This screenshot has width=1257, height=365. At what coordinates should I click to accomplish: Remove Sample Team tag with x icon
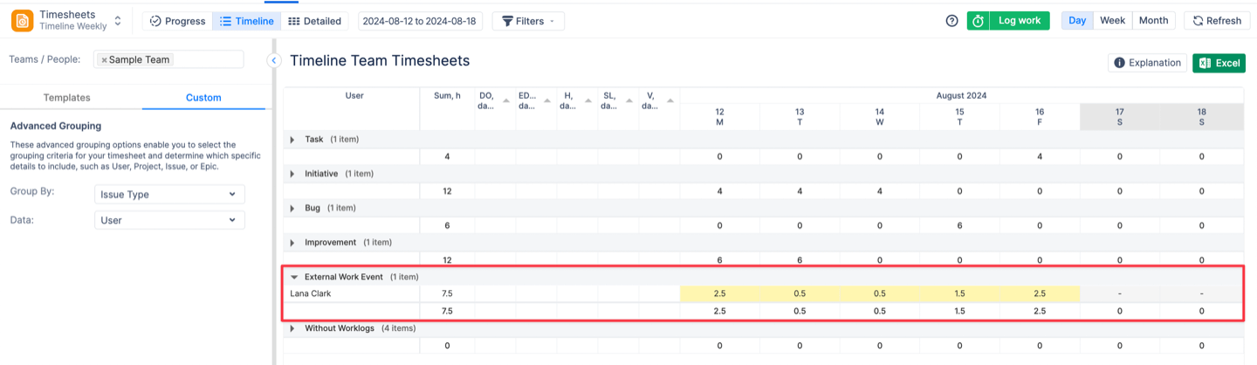[104, 60]
